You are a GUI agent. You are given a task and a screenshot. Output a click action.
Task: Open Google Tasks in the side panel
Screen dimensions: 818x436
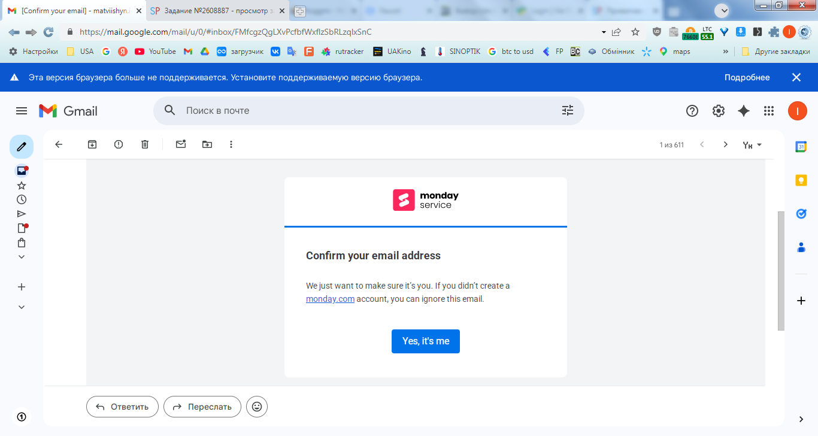click(801, 214)
